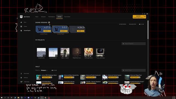Open Windows taskbar search
176x99 pixels.
[x=5, y=98]
